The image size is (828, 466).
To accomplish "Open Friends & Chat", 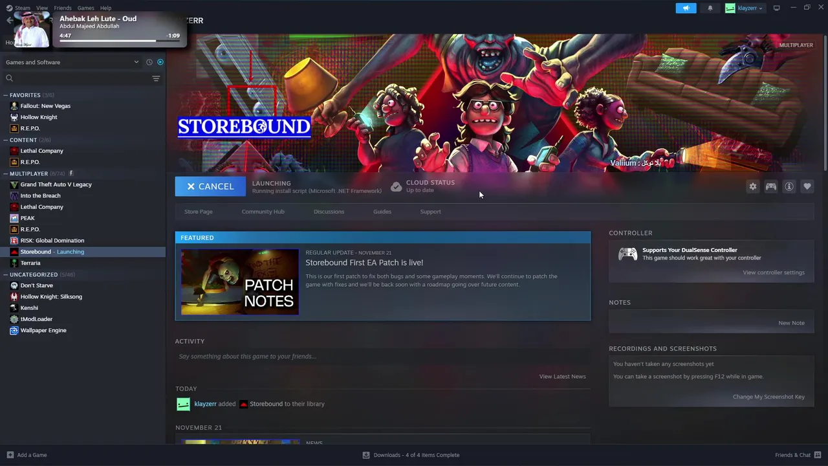I will coord(797,455).
